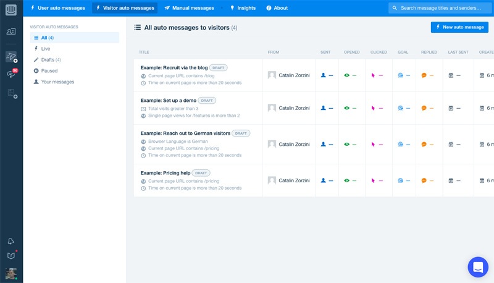Click the clicked cursor icon in Recruit via the blog row

pos(373,75)
